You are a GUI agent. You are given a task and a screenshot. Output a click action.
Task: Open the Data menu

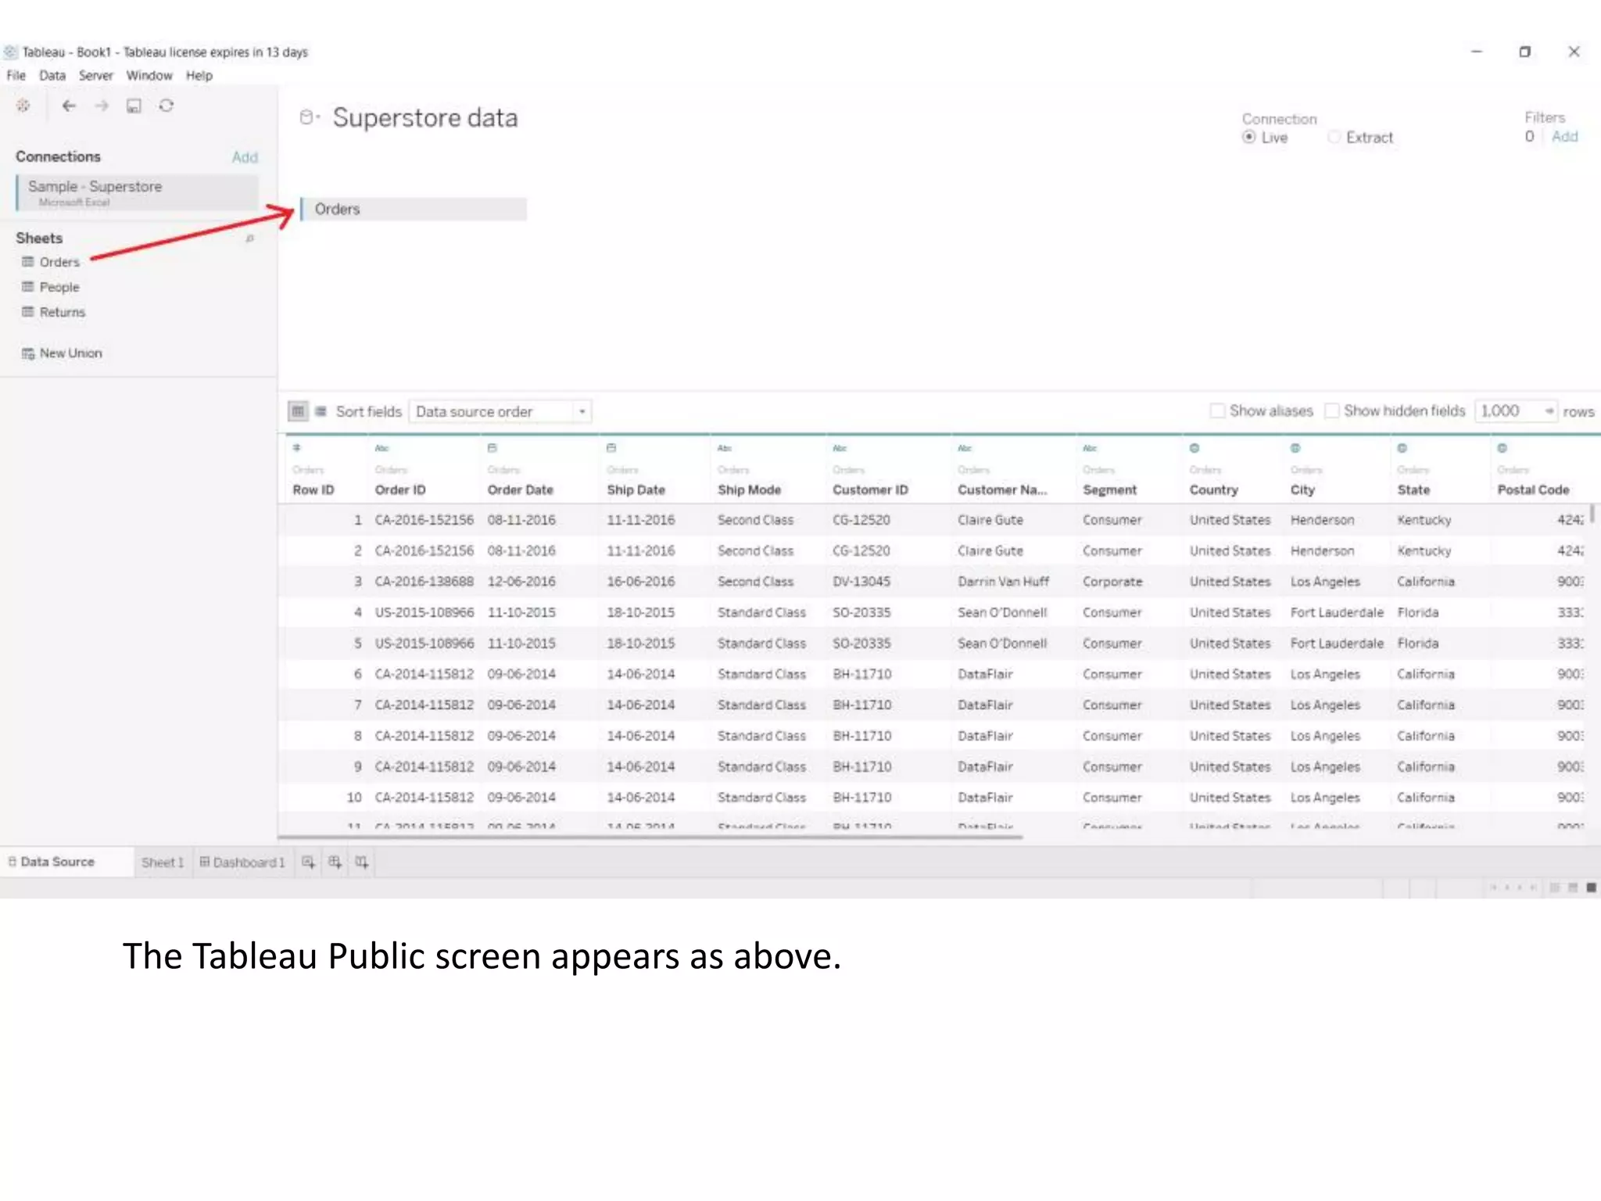(52, 76)
